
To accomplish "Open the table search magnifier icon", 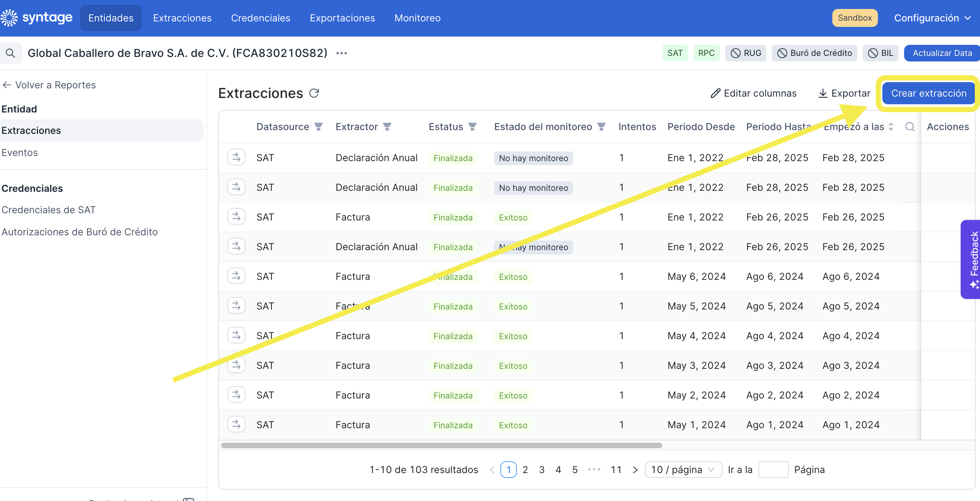I will (910, 127).
